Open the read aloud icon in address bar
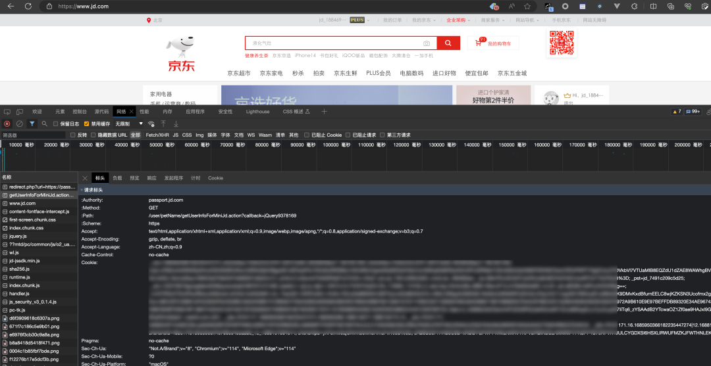 pos(511,7)
